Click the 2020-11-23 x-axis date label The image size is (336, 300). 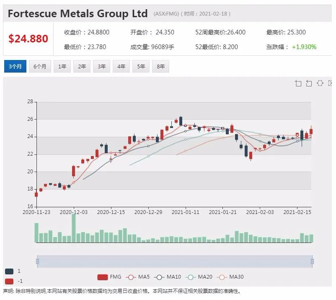click(x=36, y=212)
